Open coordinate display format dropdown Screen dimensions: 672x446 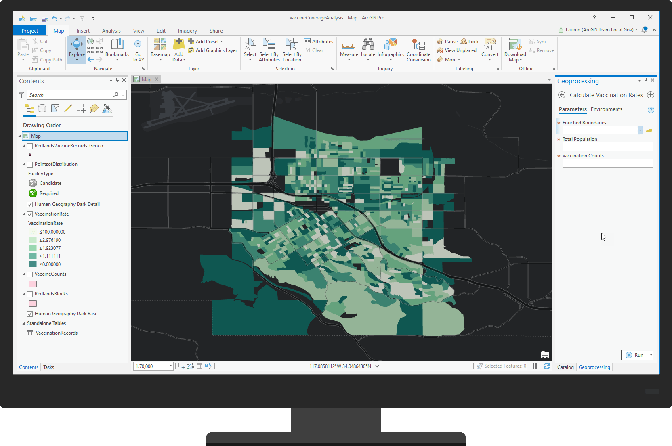pos(377,366)
